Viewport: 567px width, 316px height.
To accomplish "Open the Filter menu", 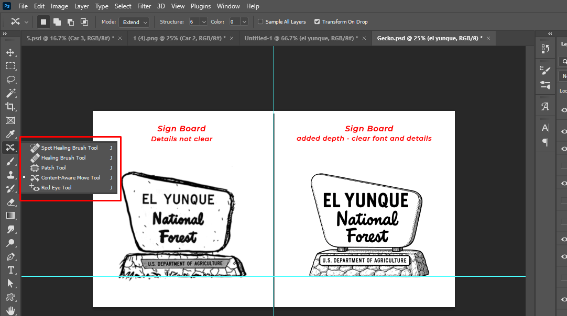I will point(144,6).
